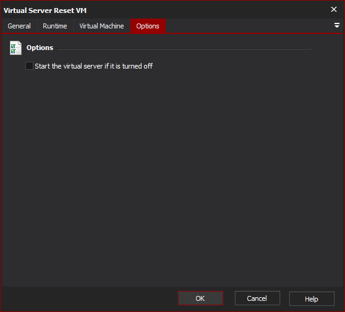
Task: Click the Options section header text
Action: click(40, 48)
